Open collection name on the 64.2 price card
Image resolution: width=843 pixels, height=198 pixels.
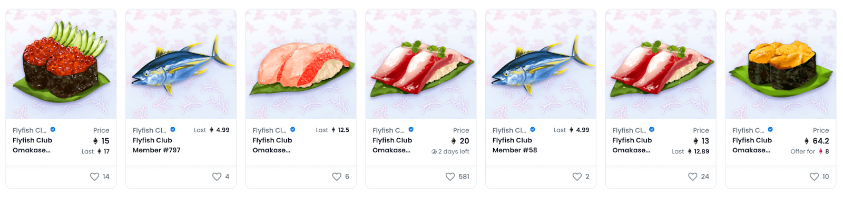pos(748,130)
